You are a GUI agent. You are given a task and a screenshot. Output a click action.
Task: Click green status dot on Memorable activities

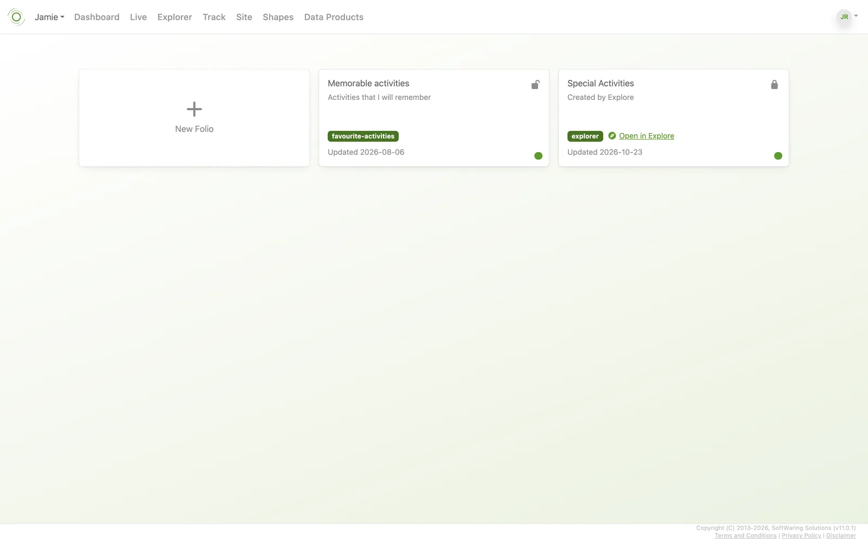point(538,156)
